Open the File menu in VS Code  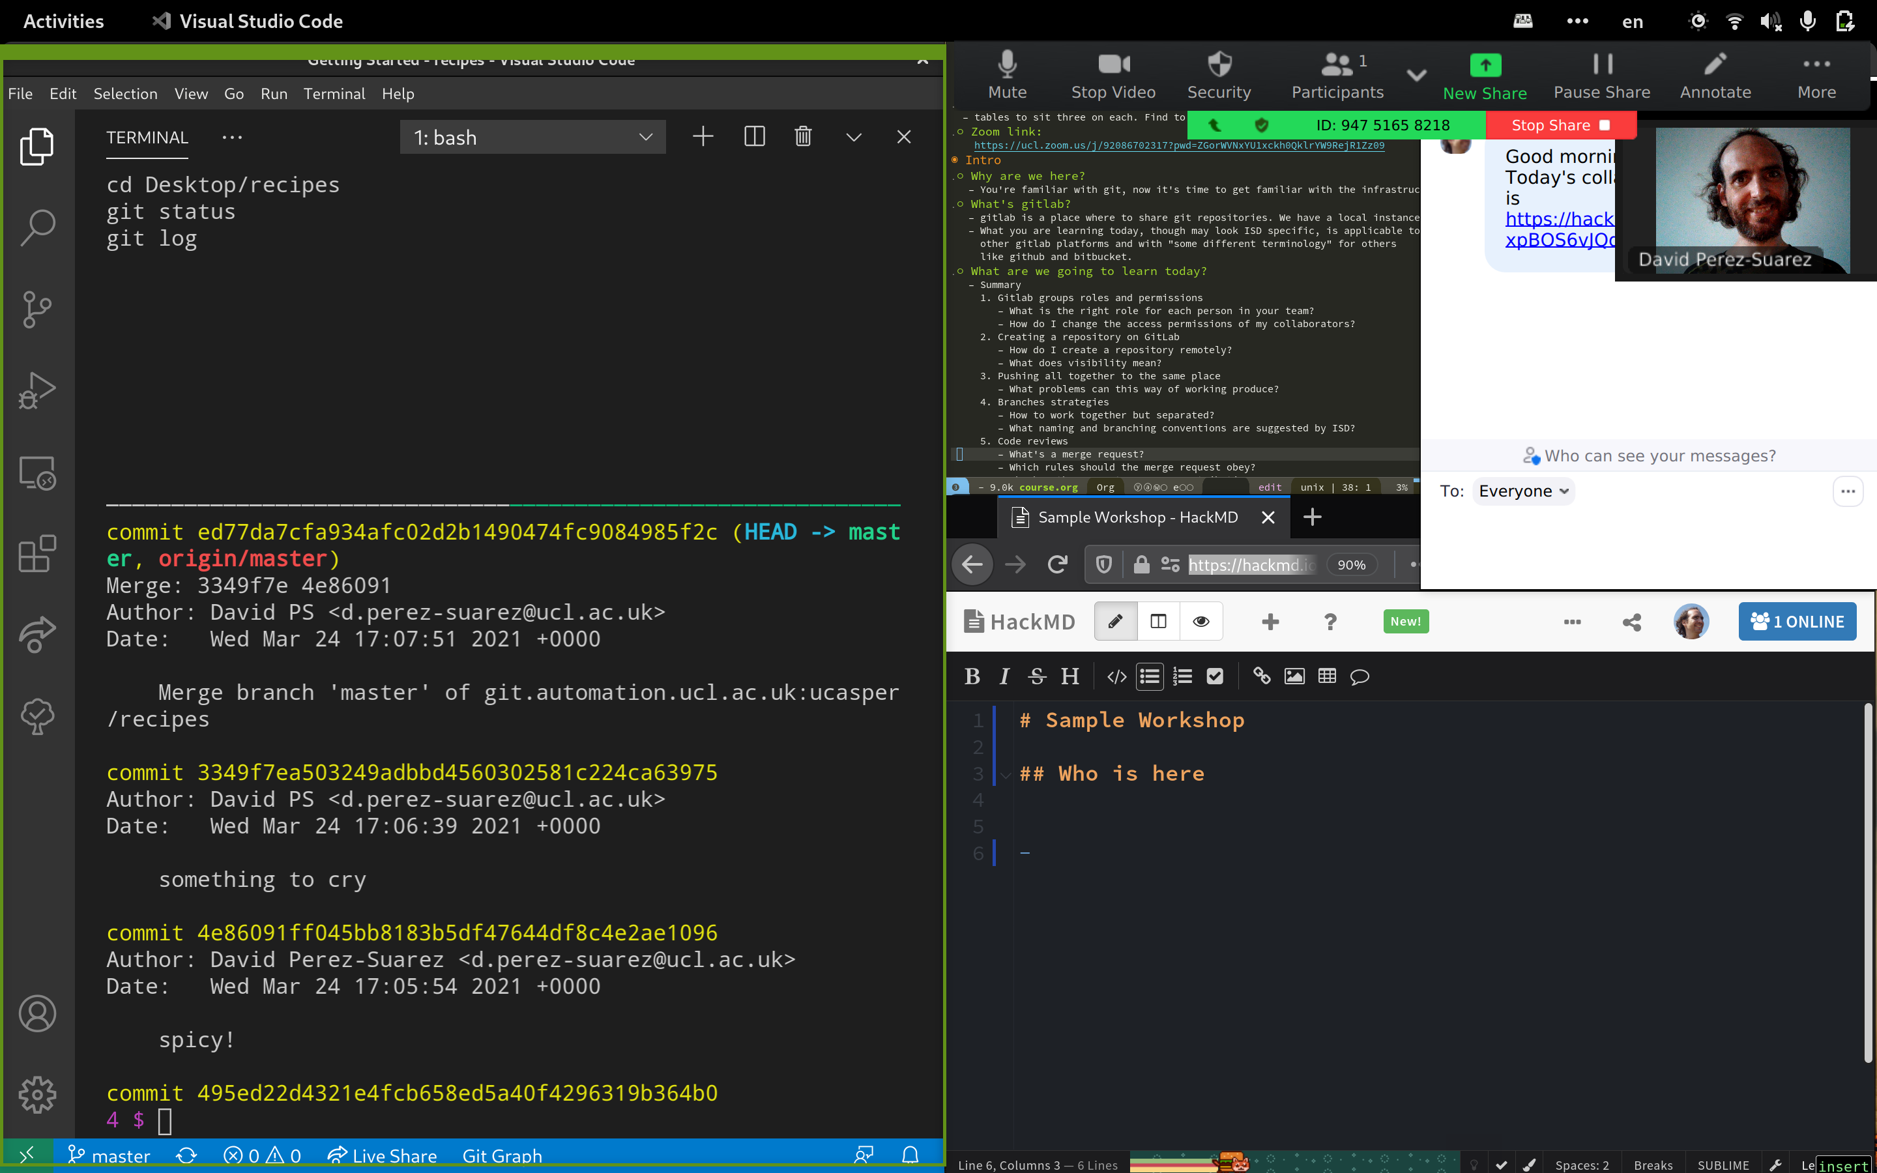click(20, 93)
